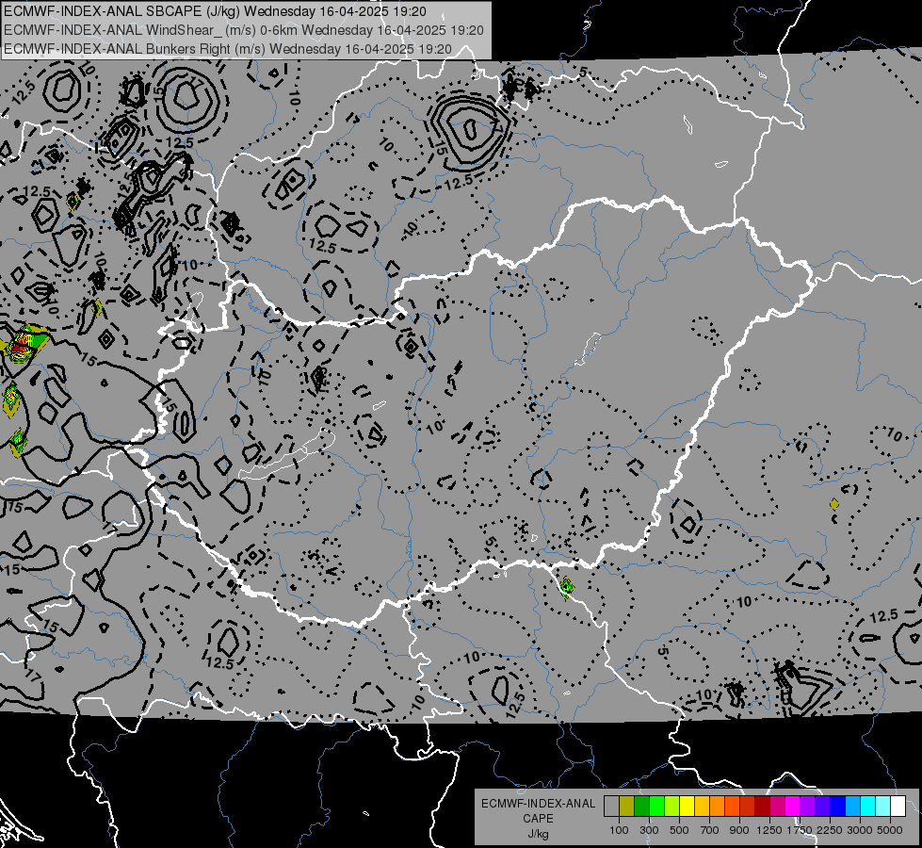The height and width of the screenshot is (848, 922).
Task: Select the pink-crimson swatch after 1250
Action: [x=777, y=807]
